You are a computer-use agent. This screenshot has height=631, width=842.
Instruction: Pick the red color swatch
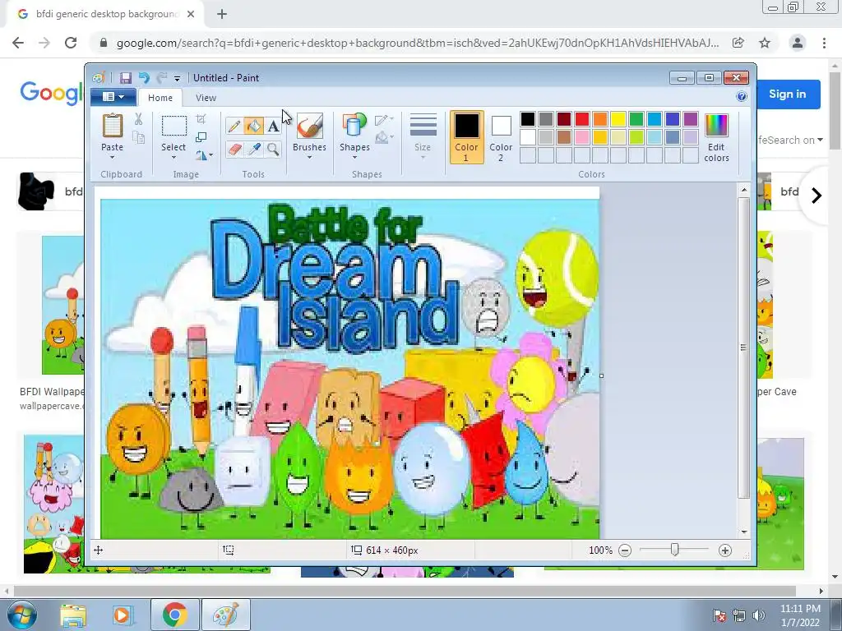coord(582,119)
